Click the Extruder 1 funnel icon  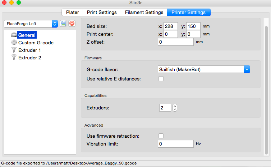(x=14, y=50)
